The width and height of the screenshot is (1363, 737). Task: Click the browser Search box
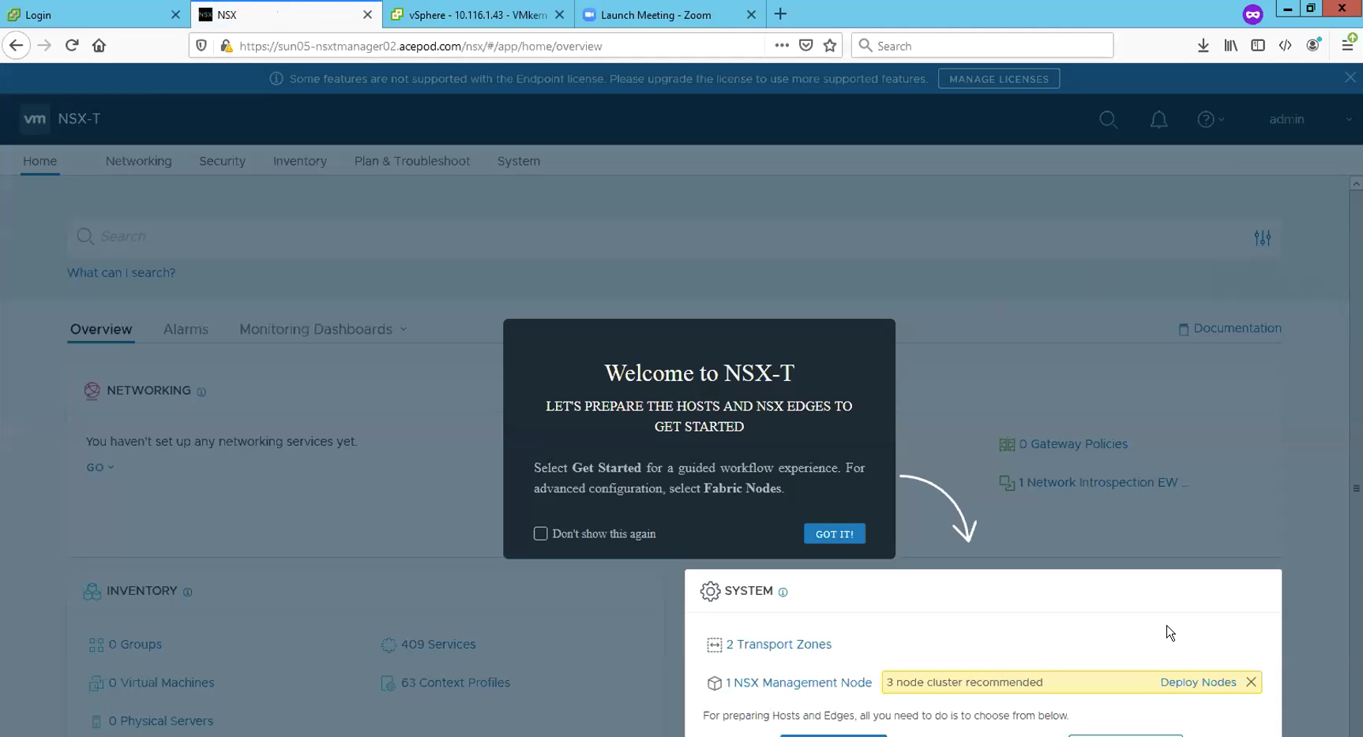point(982,46)
